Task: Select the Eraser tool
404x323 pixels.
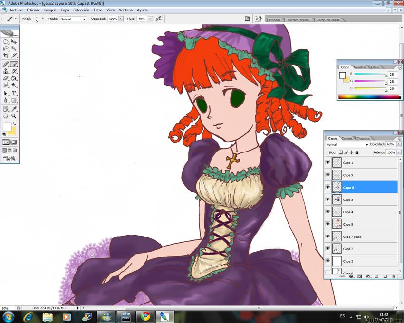Action: 6,78
